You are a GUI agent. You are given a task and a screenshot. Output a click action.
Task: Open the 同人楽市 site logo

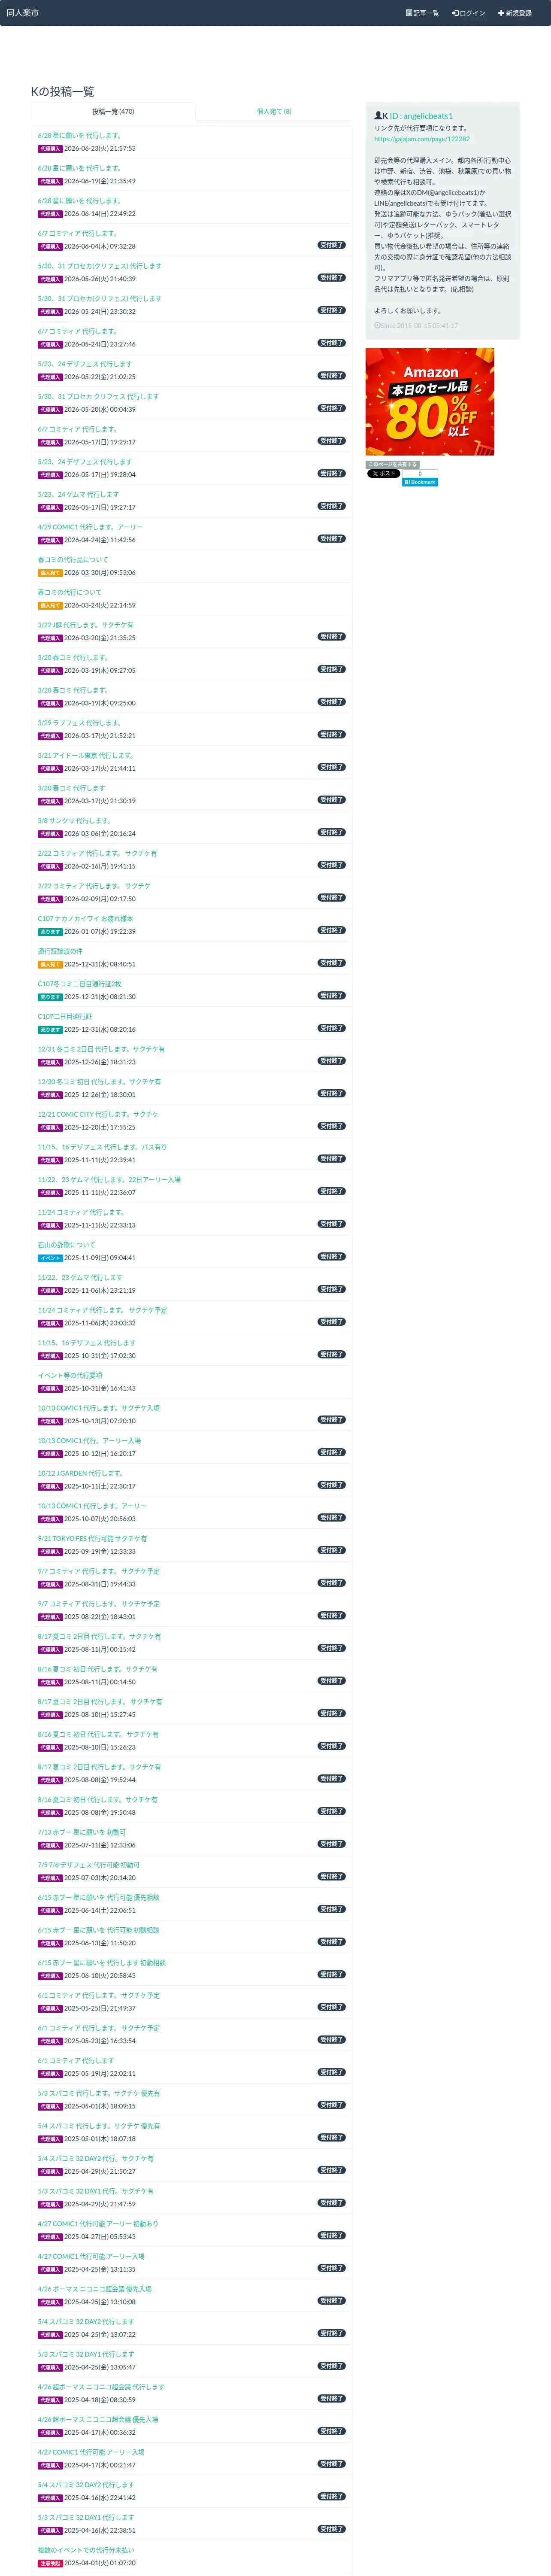(x=23, y=13)
